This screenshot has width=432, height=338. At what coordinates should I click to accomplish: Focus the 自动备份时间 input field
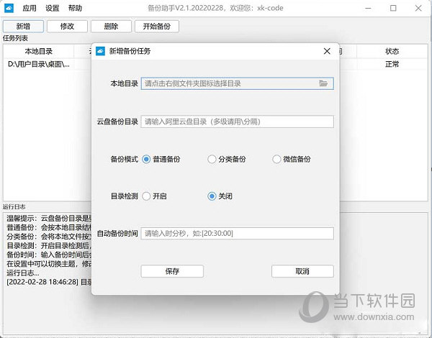(x=237, y=234)
